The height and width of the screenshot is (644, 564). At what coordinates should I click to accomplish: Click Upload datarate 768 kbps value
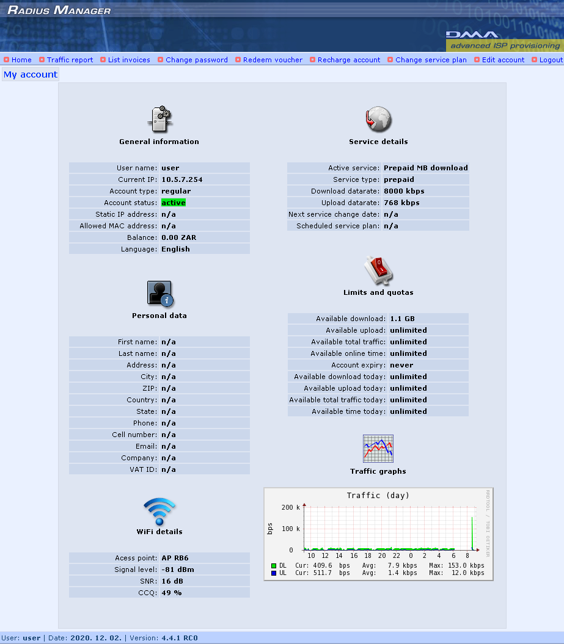[x=401, y=203]
